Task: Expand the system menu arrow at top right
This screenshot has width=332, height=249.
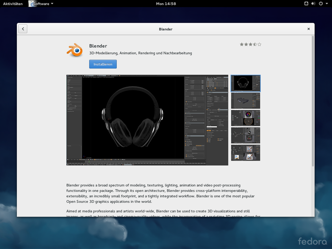Action: pos(327,4)
